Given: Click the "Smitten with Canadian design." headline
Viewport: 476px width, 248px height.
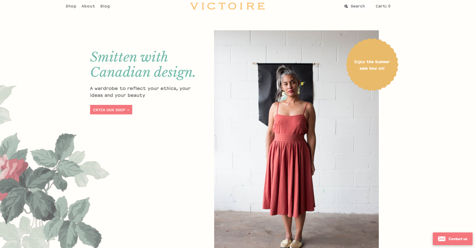Looking at the screenshot, I should [143, 65].
